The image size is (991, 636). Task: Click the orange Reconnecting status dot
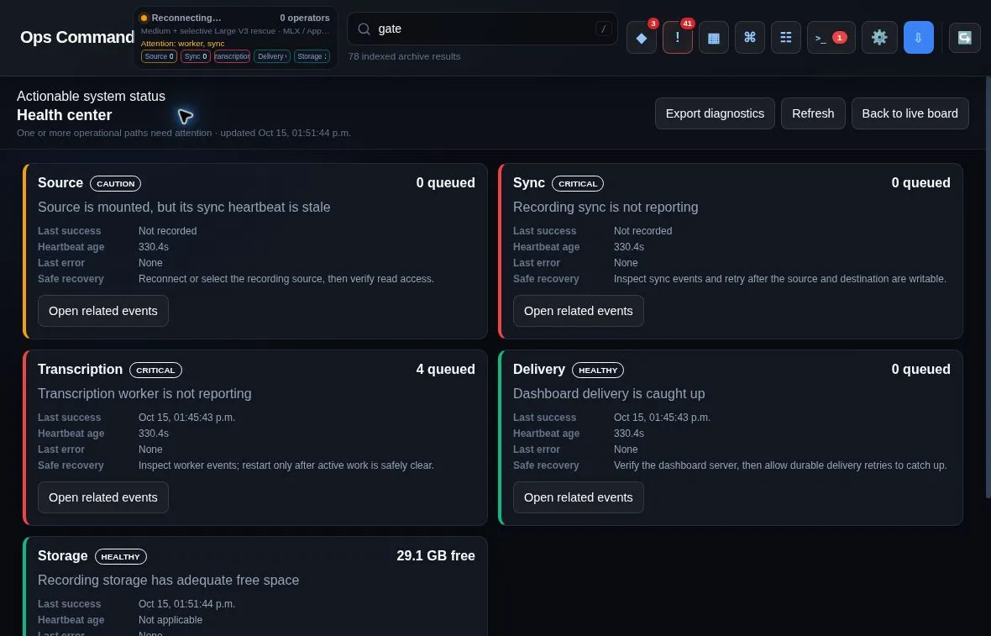coord(144,18)
